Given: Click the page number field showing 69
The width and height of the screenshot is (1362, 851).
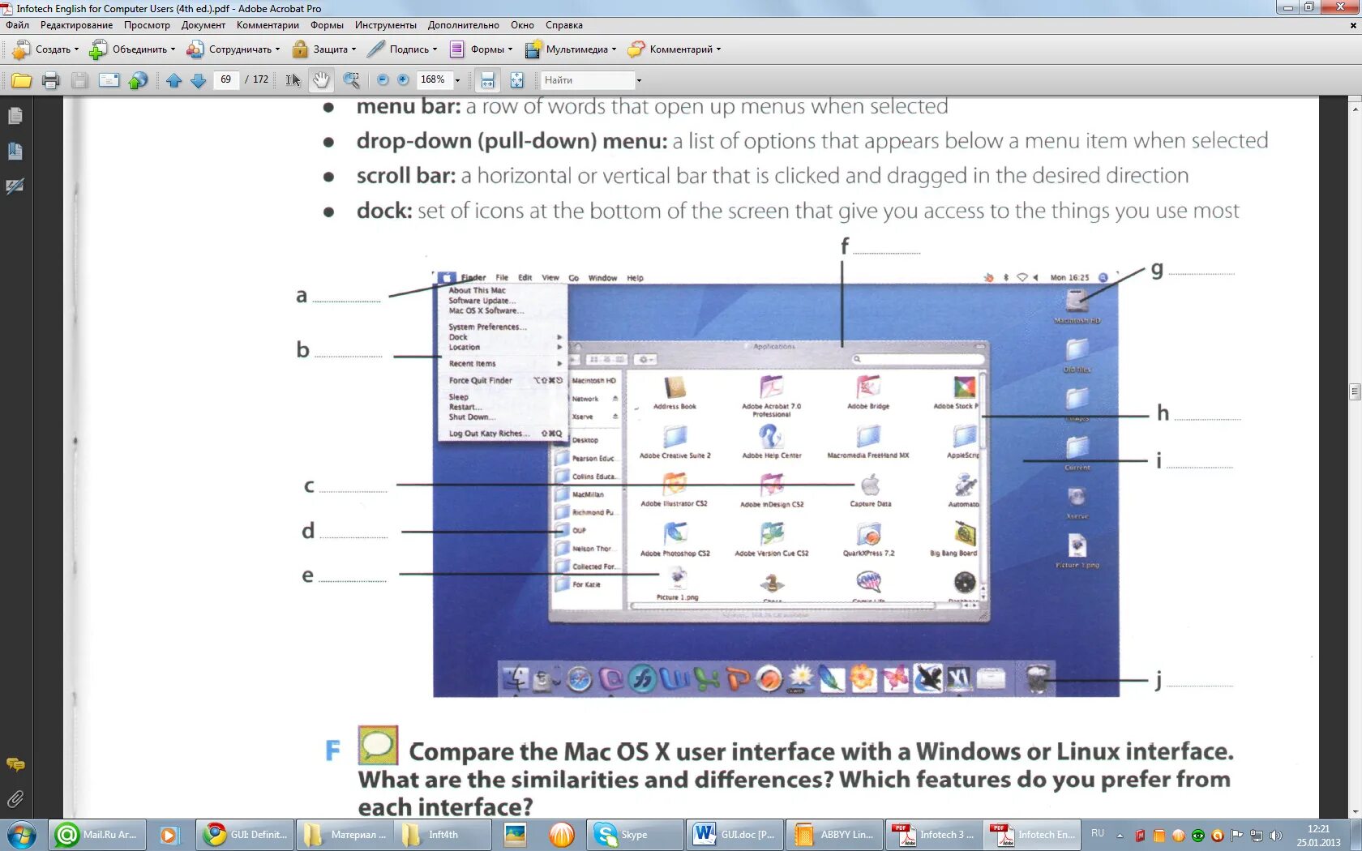Looking at the screenshot, I should [226, 79].
